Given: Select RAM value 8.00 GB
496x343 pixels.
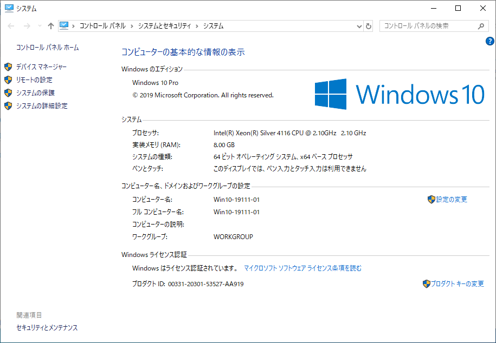Looking at the screenshot, I should (x=224, y=145).
